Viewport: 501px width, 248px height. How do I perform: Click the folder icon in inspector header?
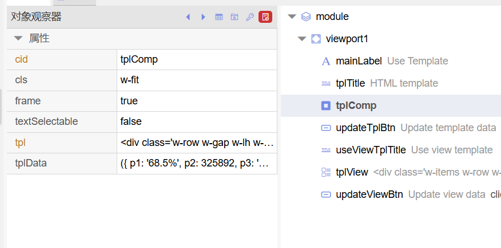coord(234,17)
